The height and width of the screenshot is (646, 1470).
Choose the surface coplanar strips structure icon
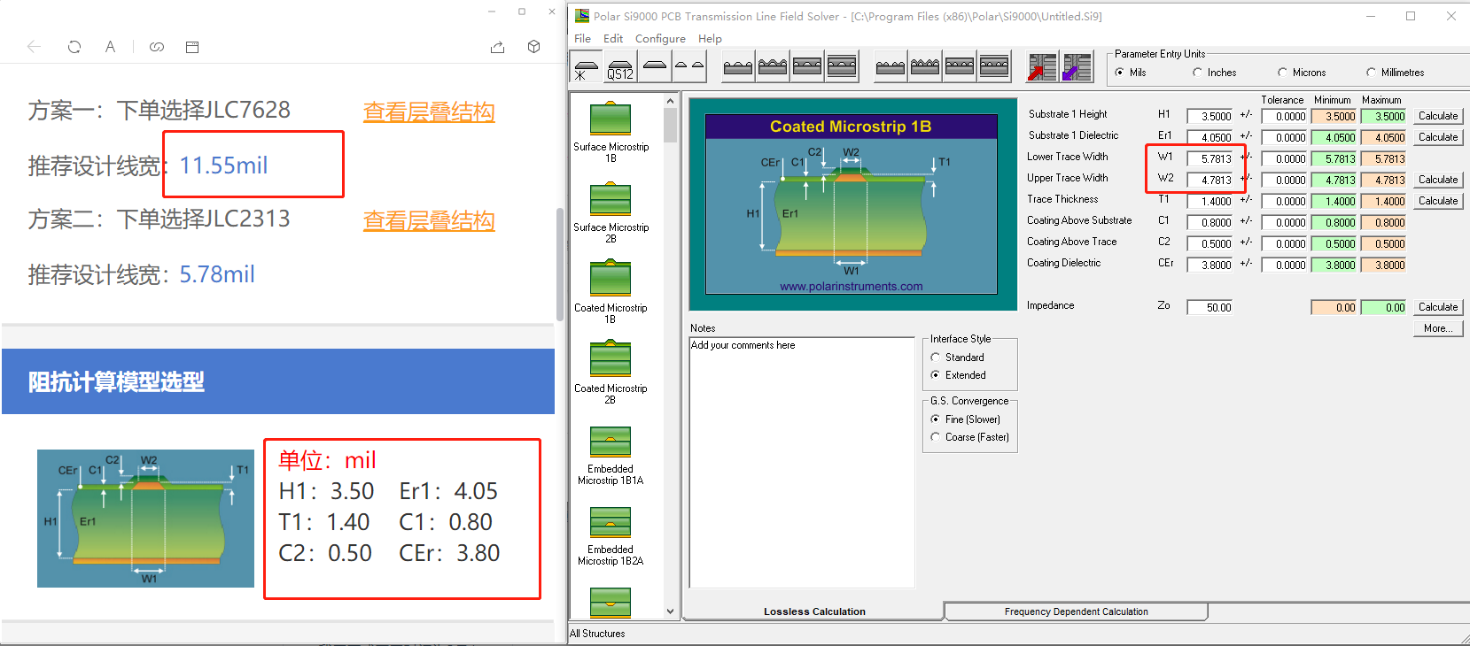coord(738,67)
